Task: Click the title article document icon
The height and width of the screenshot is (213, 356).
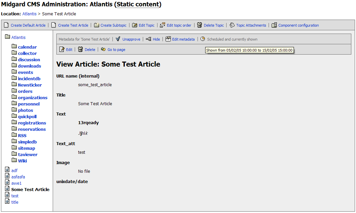Action: [x=7, y=201]
